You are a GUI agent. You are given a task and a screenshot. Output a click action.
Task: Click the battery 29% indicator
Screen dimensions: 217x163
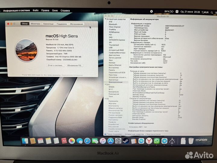169,11
